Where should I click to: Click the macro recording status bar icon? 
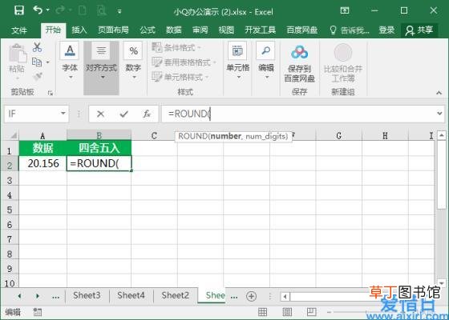(x=37, y=312)
